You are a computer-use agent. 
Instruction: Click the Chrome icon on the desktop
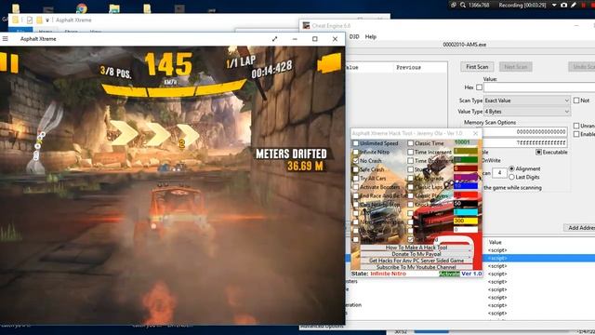pyautogui.click(x=81, y=8)
